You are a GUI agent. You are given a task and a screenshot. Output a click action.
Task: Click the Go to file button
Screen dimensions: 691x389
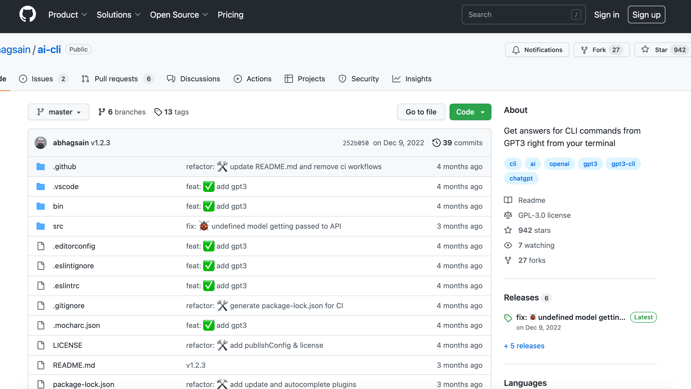pyautogui.click(x=421, y=112)
